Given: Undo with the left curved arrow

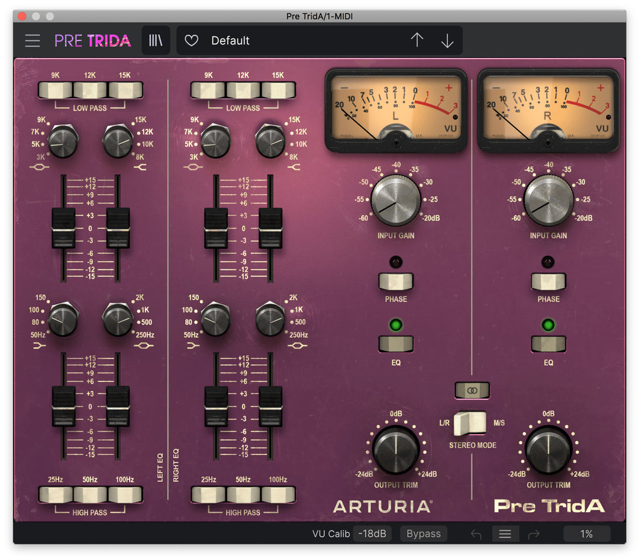Looking at the screenshot, I should (476, 534).
